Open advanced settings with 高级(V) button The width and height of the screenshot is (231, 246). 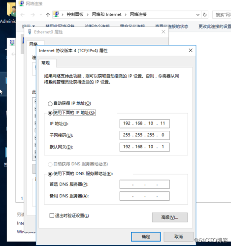[x=169, y=217]
